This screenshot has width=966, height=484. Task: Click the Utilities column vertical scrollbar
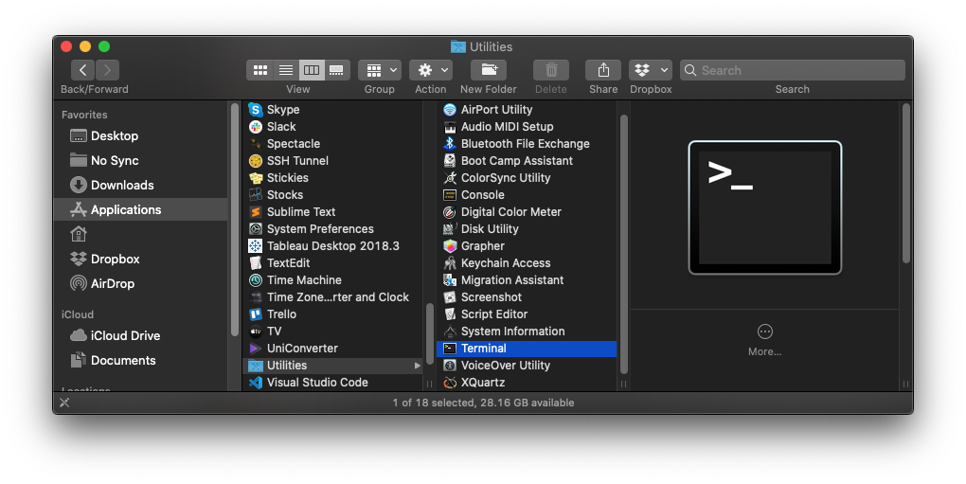[x=623, y=244]
